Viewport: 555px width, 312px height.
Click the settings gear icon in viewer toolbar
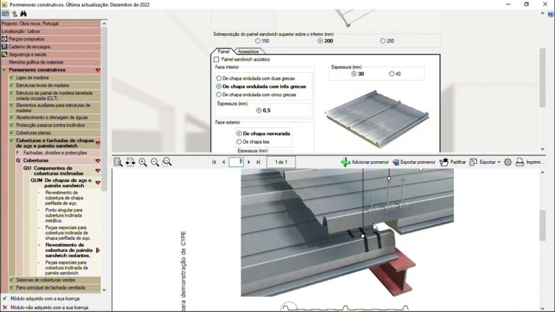click(507, 162)
